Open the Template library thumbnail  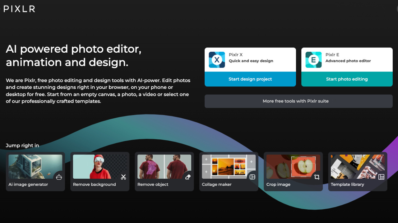tap(358, 167)
